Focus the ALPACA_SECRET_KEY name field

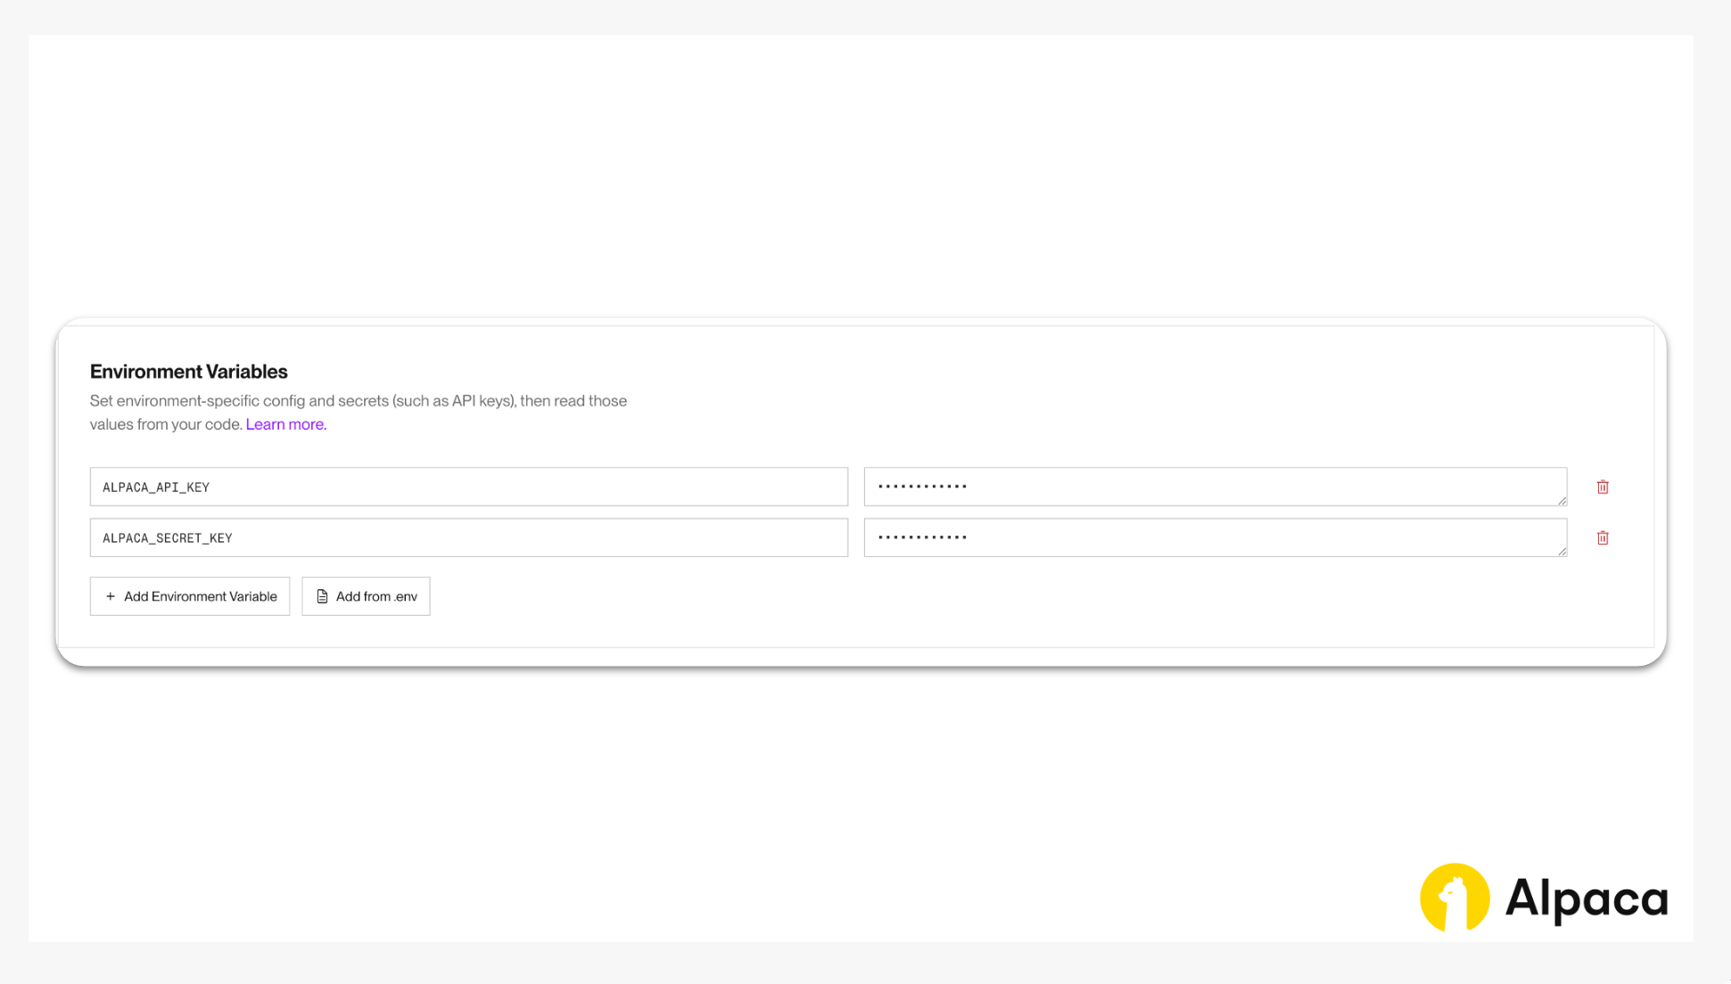468,538
